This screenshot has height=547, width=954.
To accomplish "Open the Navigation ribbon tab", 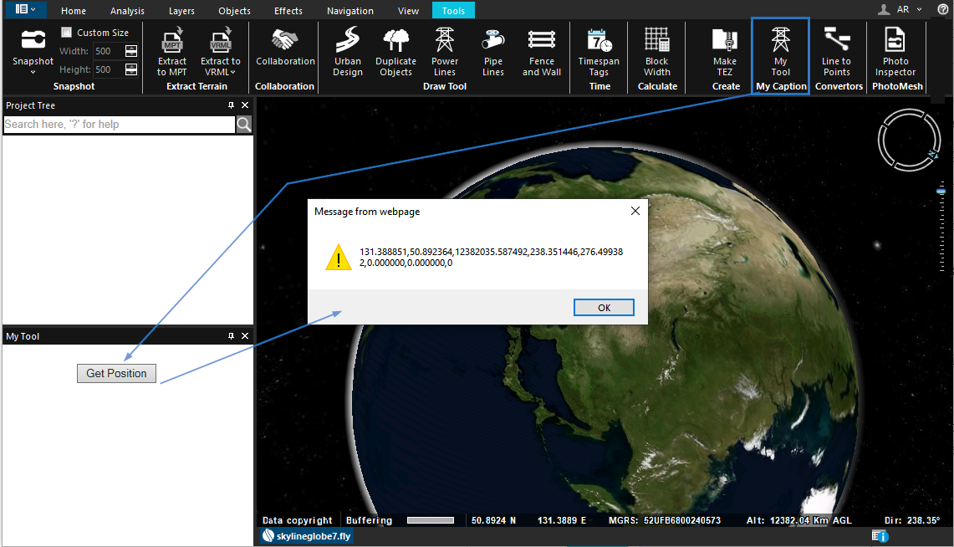I will (x=350, y=11).
